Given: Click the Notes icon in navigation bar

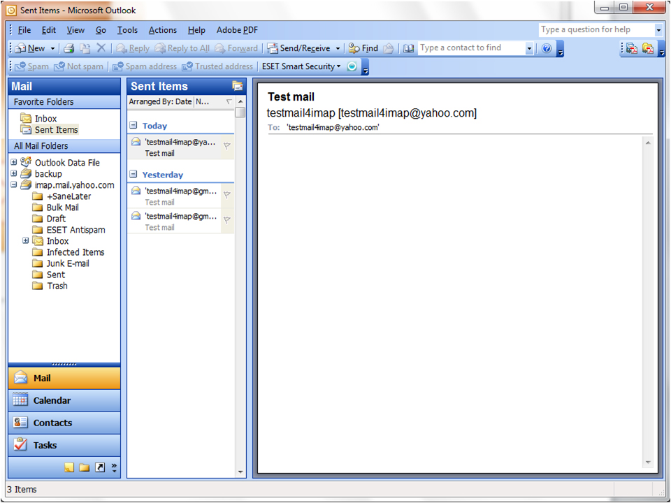Looking at the screenshot, I should pyautogui.click(x=69, y=467).
